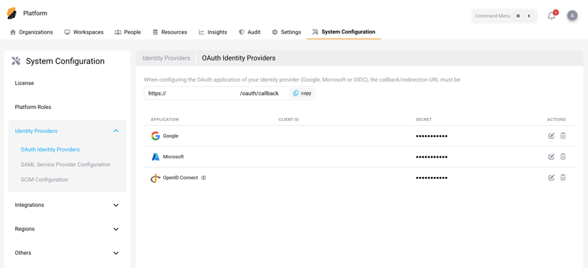Click the Google application name
The image size is (588, 268).
pos(171,136)
